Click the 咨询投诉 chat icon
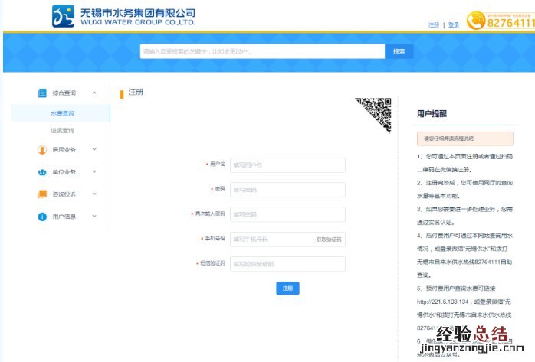The height and width of the screenshot is (362, 535). [x=42, y=194]
